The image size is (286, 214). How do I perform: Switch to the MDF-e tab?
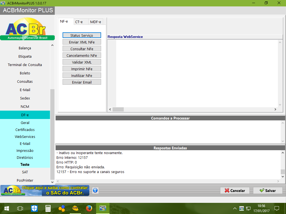click(96, 22)
